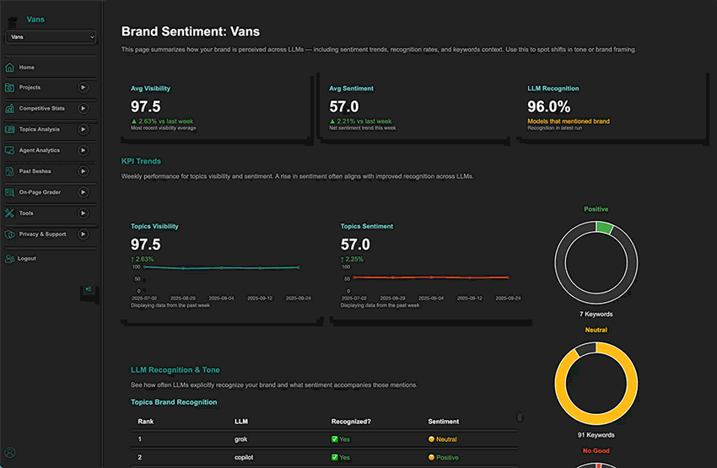The image size is (717, 468).
Task: Click the Tools wrench icon
Action: (x=10, y=213)
